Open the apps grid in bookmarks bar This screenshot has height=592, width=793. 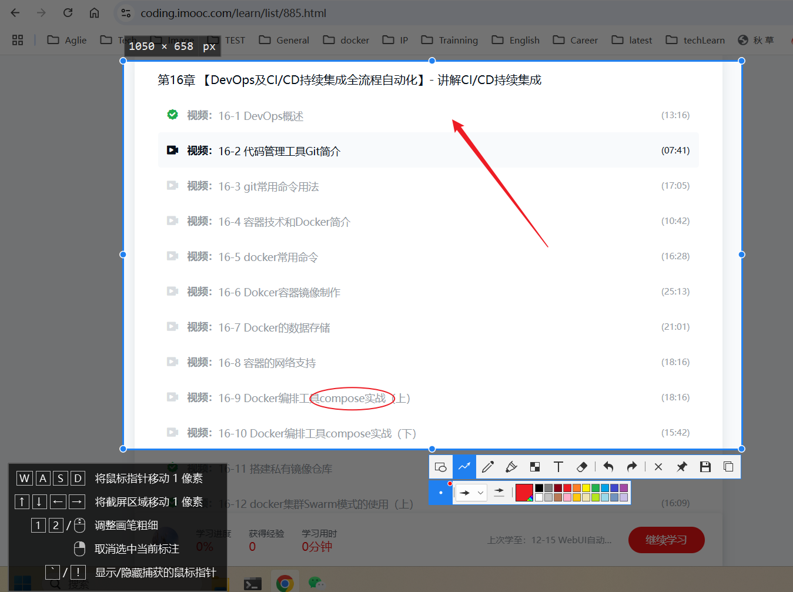click(18, 40)
